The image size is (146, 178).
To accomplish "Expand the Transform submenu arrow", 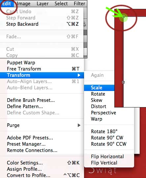I will tap(79, 75).
